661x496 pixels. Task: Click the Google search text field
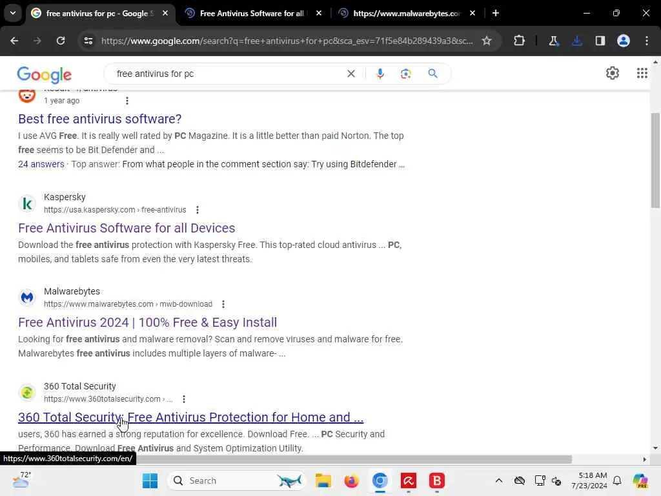(x=228, y=74)
